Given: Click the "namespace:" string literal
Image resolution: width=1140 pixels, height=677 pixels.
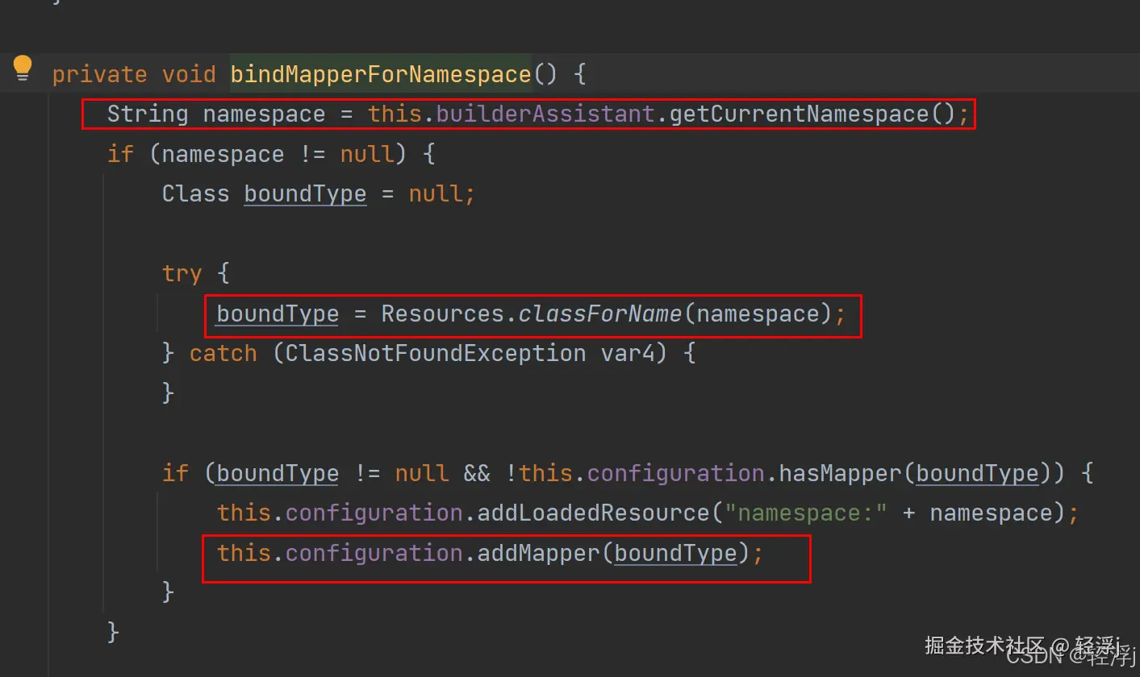Looking at the screenshot, I should coord(806,513).
